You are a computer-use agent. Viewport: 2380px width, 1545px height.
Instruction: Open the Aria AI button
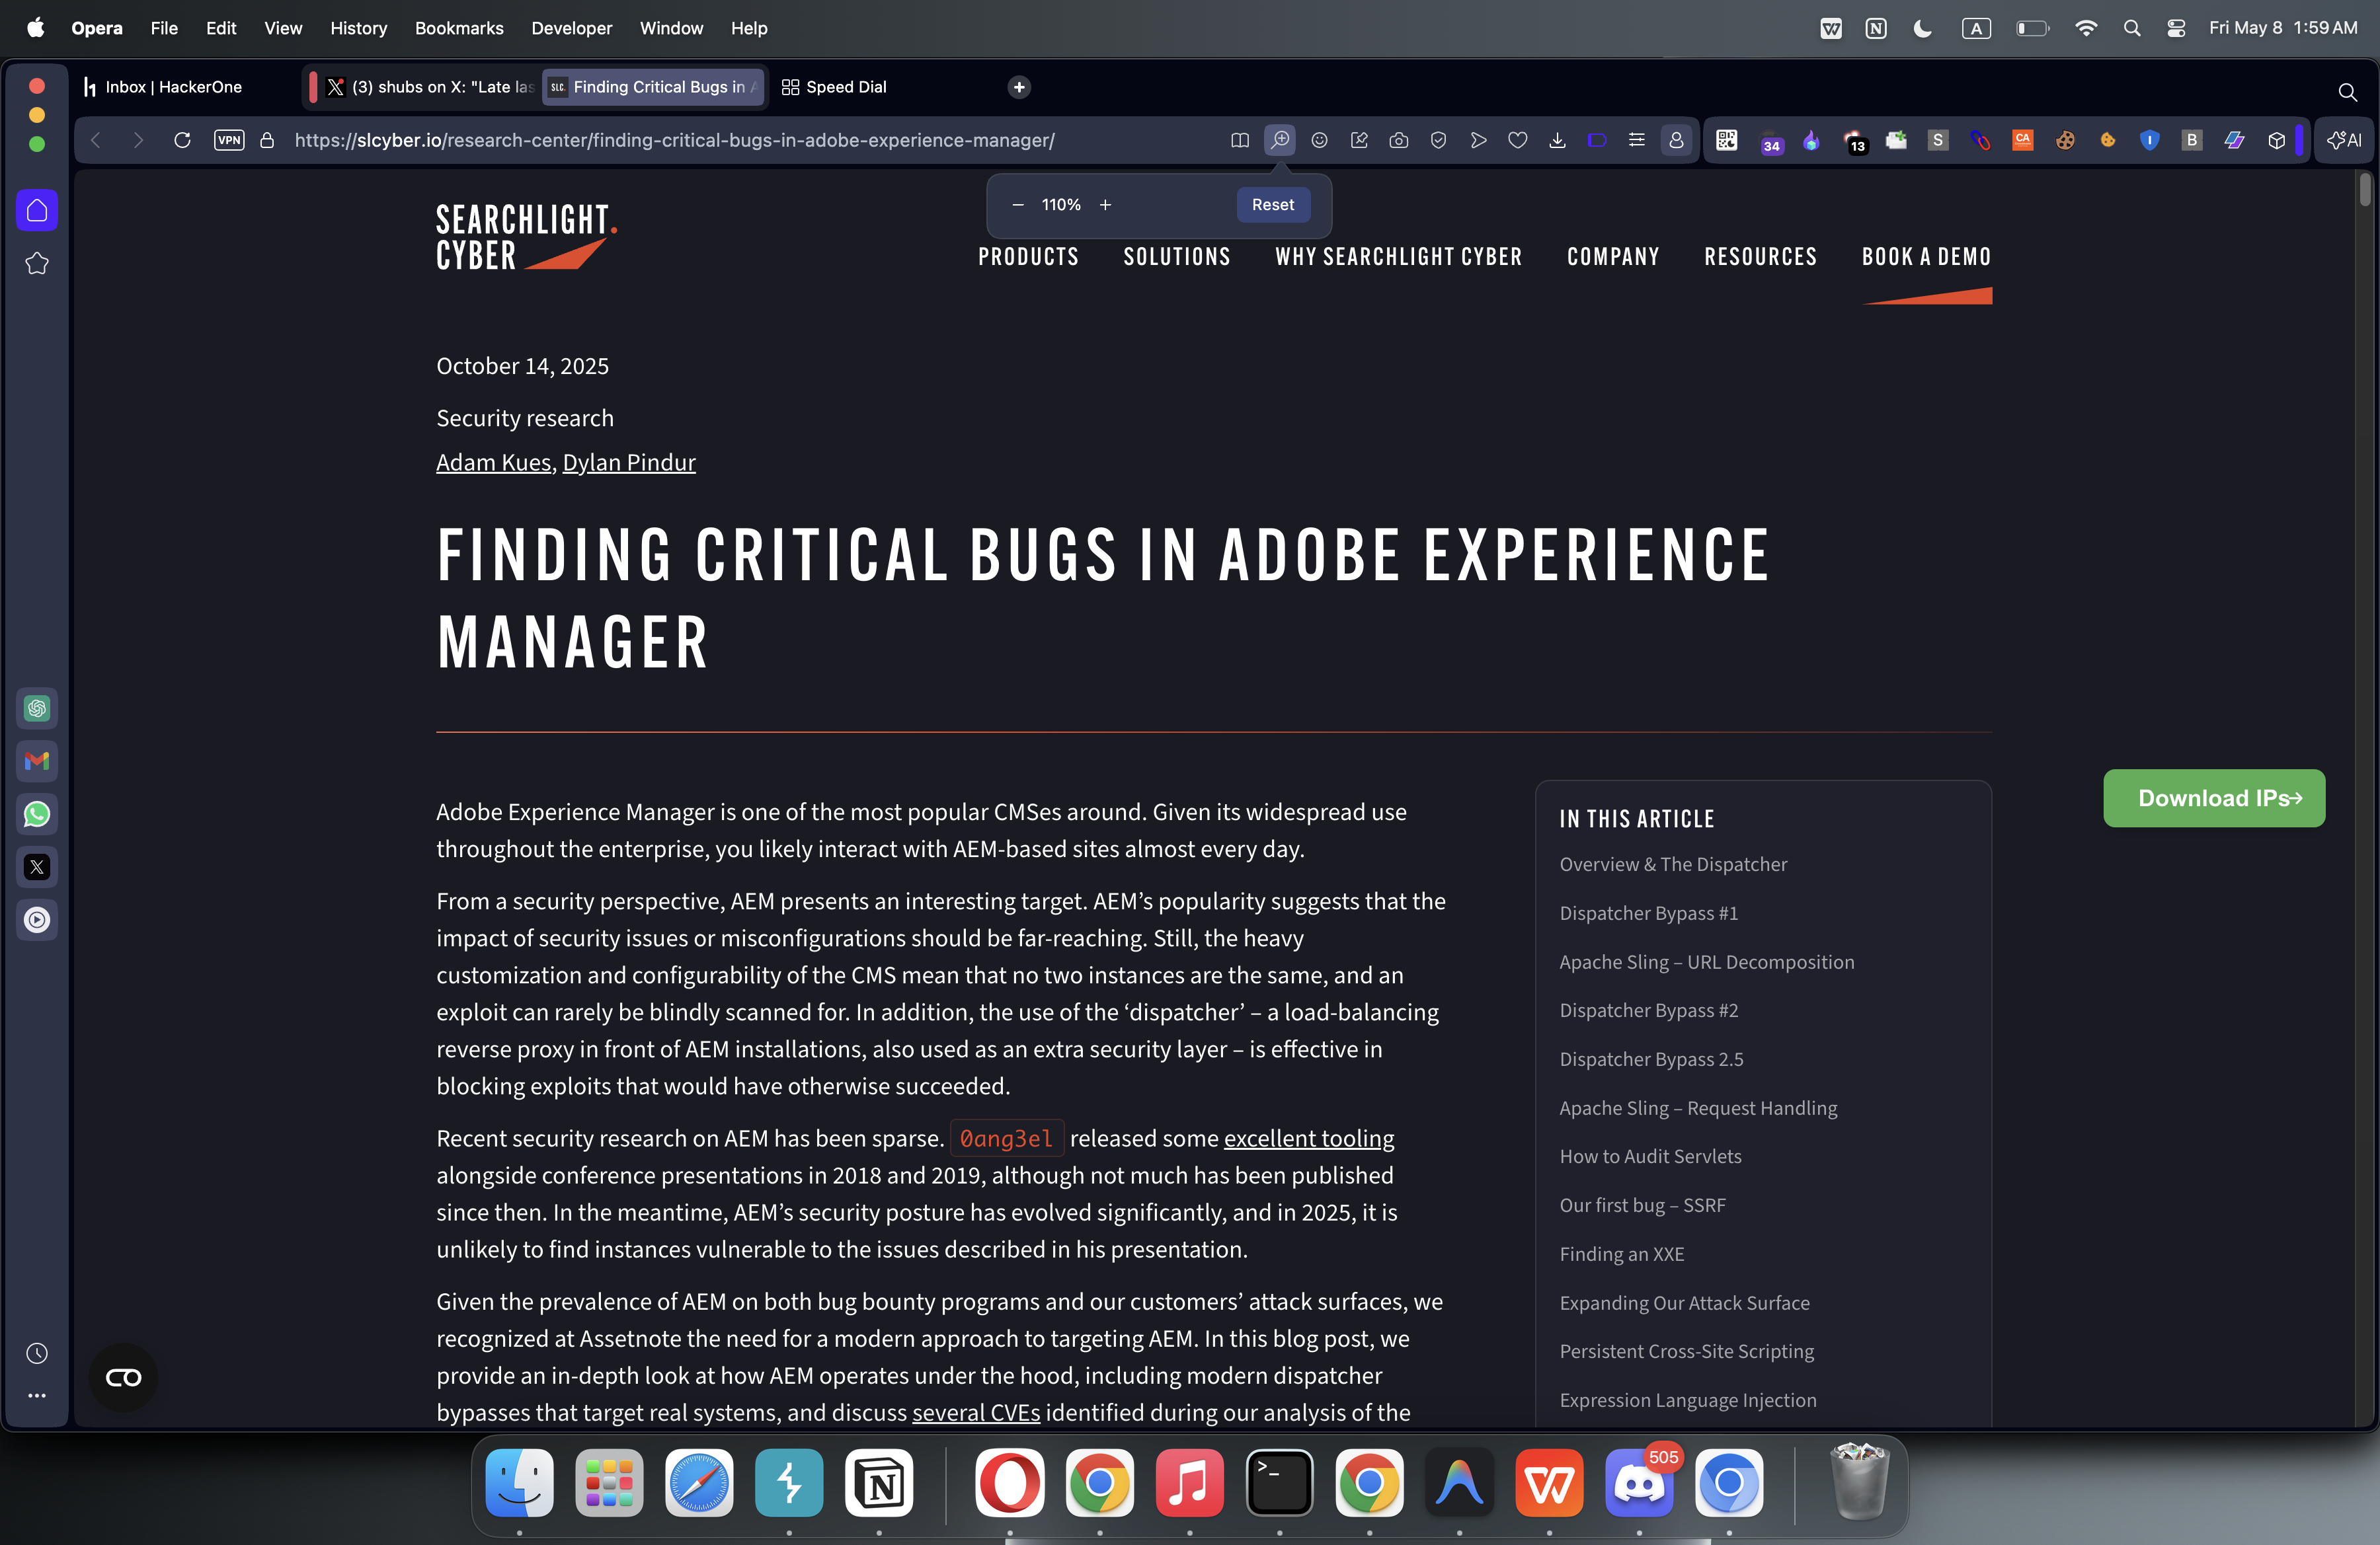[2344, 140]
